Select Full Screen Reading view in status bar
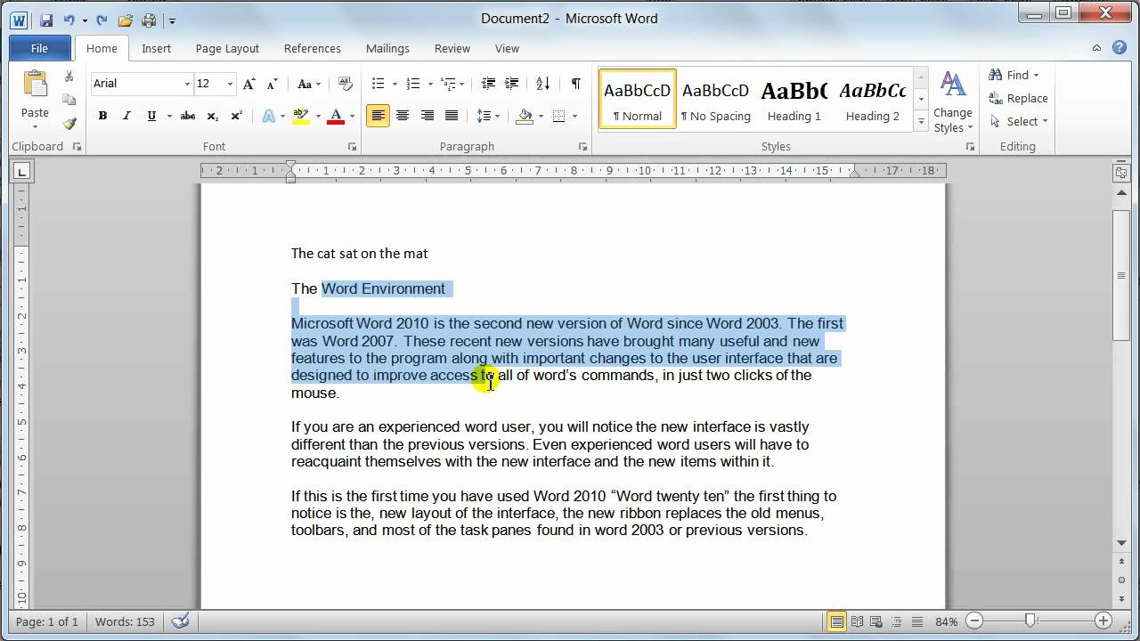The height and width of the screenshot is (641, 1140). click(857, 621)
